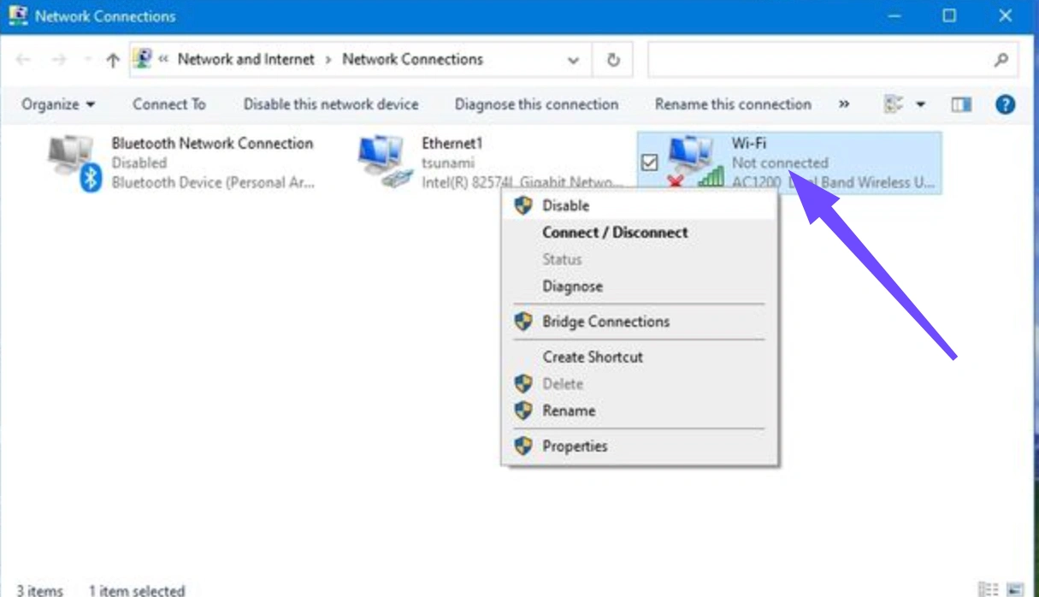Expand the change view options arrow
The image size is (1039, 597).
[921, 104]
